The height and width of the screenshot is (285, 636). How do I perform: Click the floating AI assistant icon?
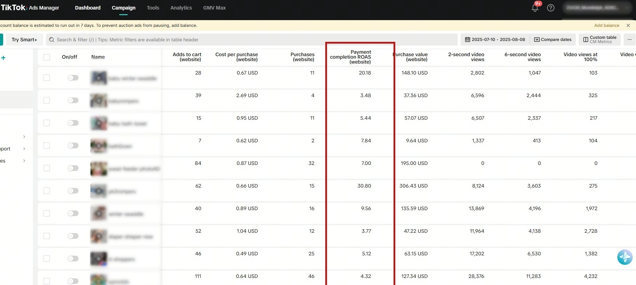point(625,257)
